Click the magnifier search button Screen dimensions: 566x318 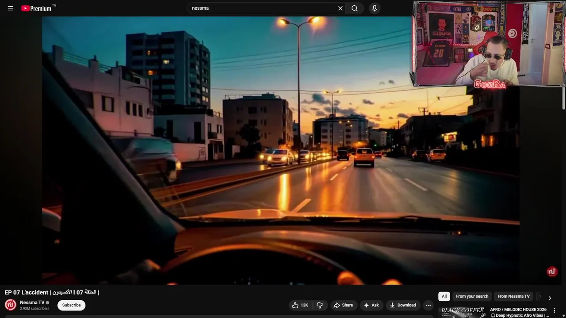(355, 8)
